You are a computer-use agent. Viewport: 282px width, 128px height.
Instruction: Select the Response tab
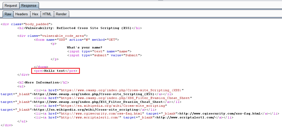(29, 5)
